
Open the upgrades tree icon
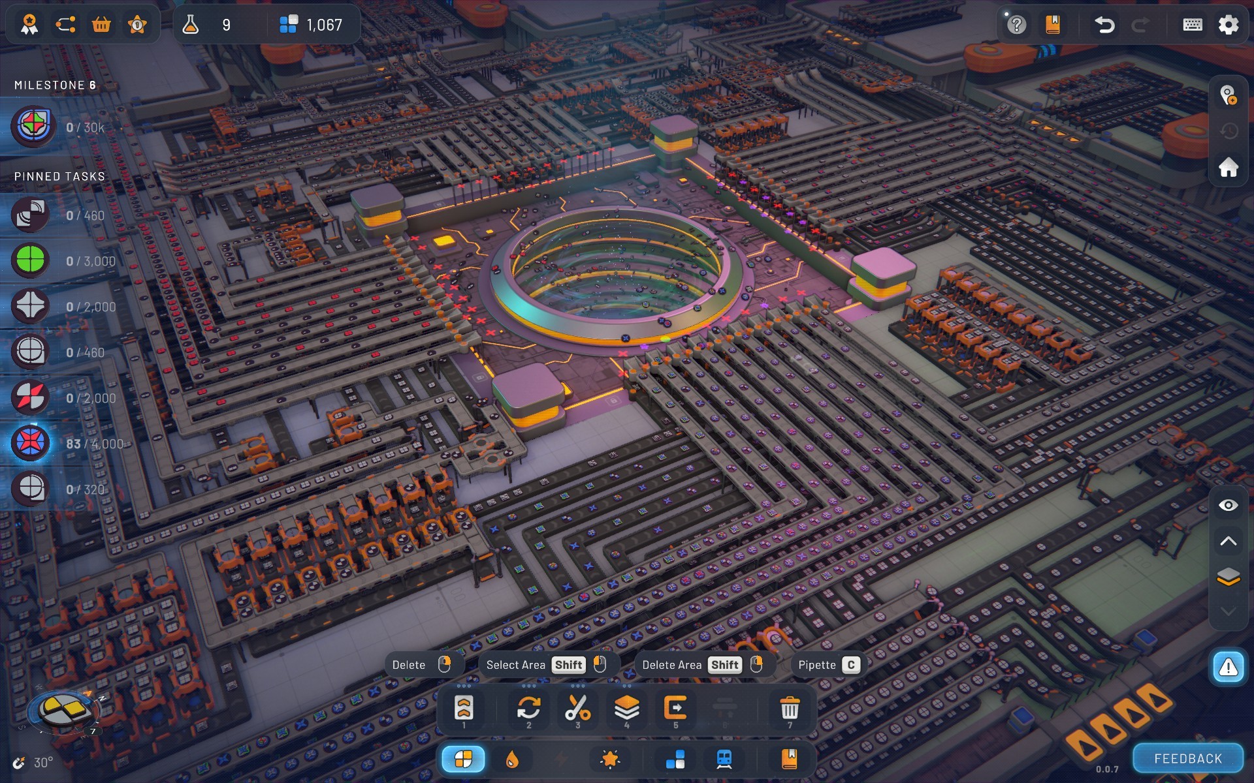pos(65,25)
